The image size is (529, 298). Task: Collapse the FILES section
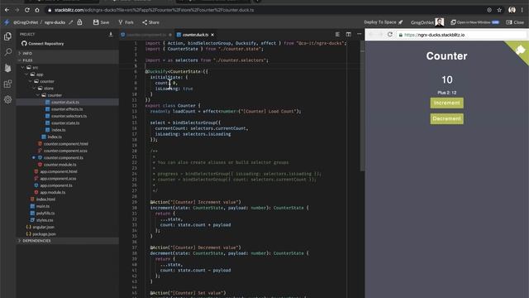point(68,60)
